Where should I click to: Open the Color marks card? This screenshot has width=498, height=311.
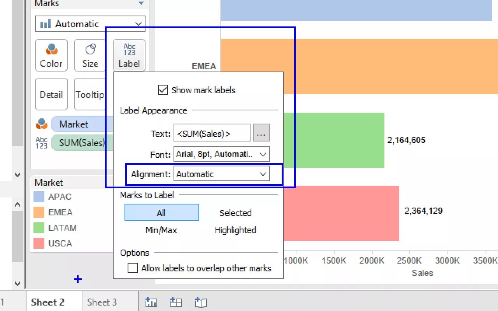51,55
